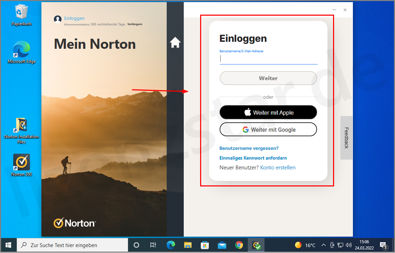Select the Apple icon on the sign-in button
This screenshot has height=253, width=395.
[247, 112]
